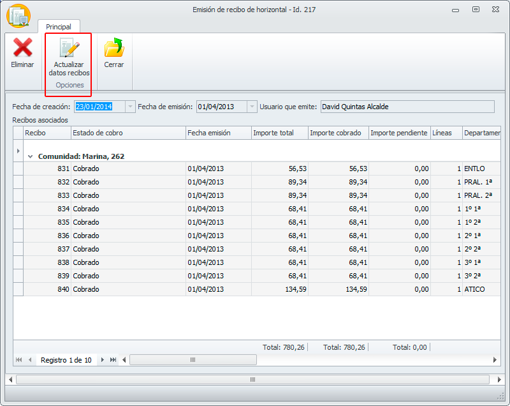Click the Fecha emisión column header
The height and width of the screenshot is (406, 510).
point(217,133)
